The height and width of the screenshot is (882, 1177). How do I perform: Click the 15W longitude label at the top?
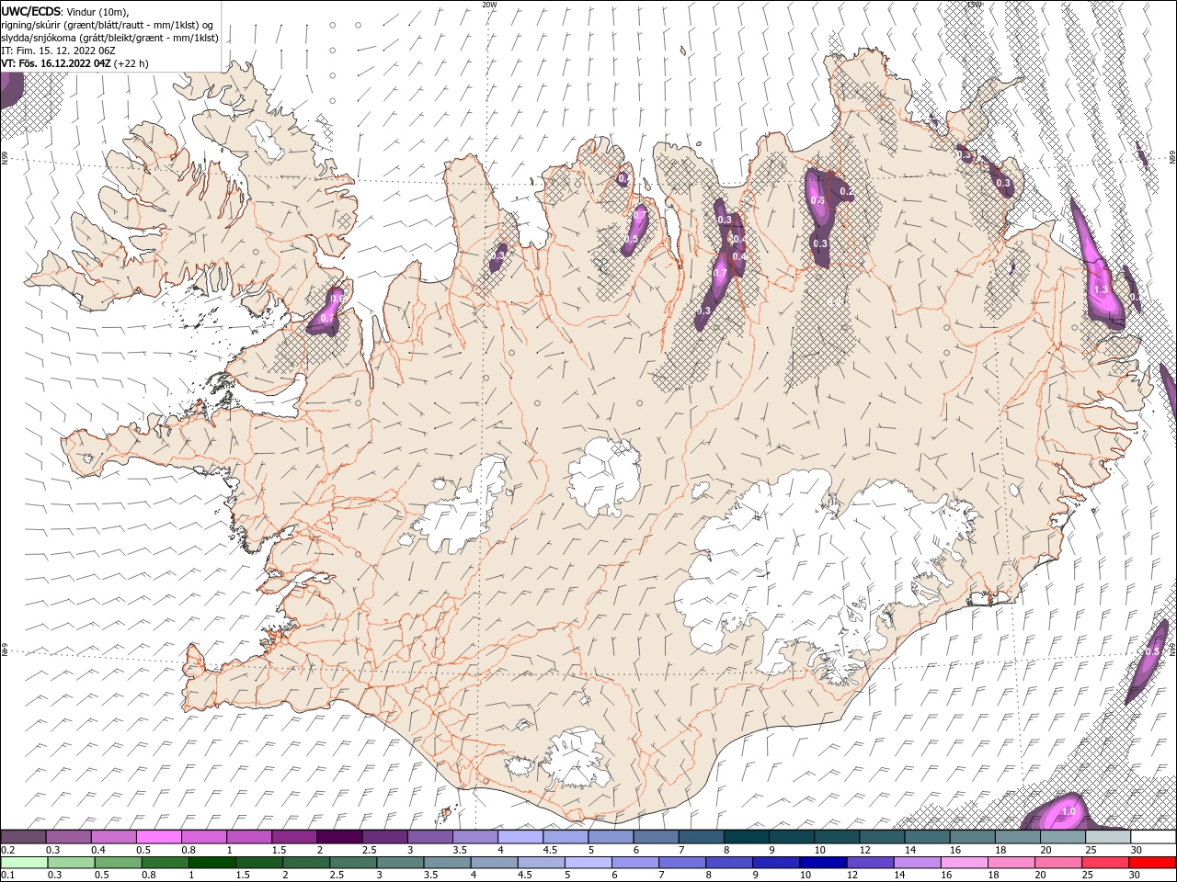point(974,5)
